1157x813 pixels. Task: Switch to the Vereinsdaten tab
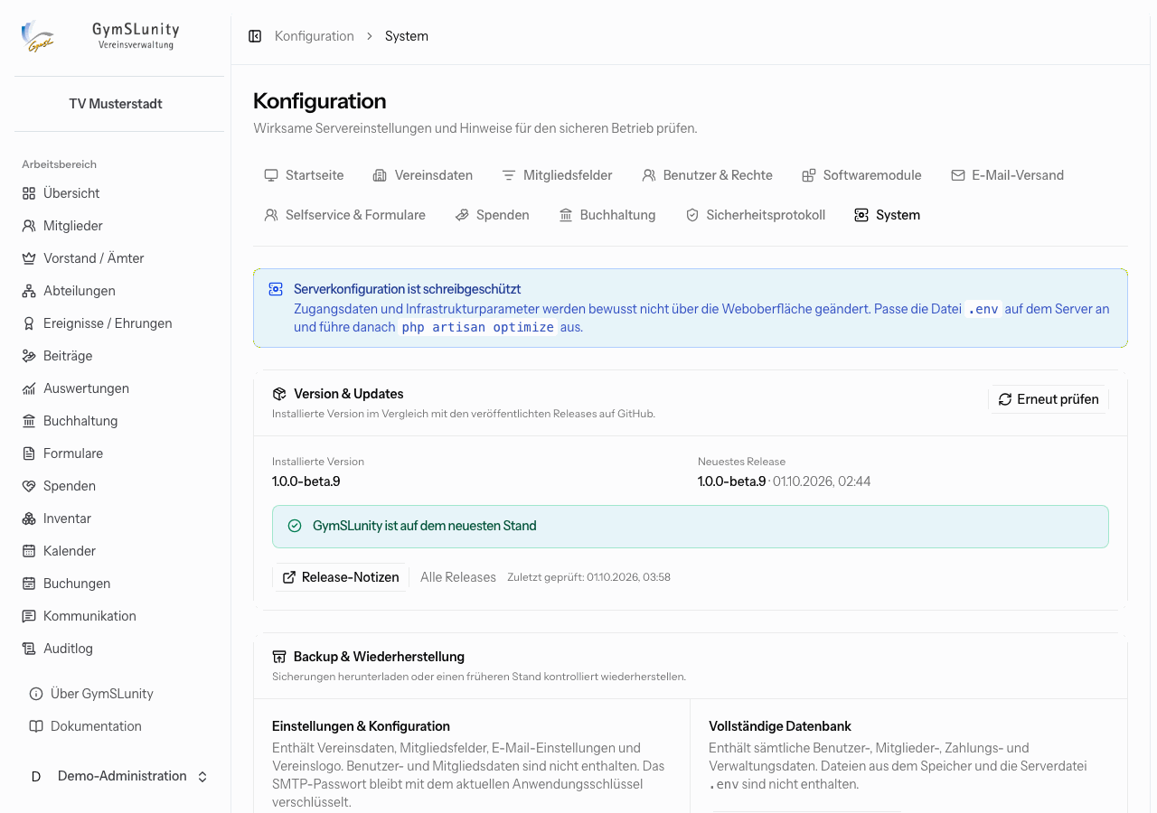(423, 175)
